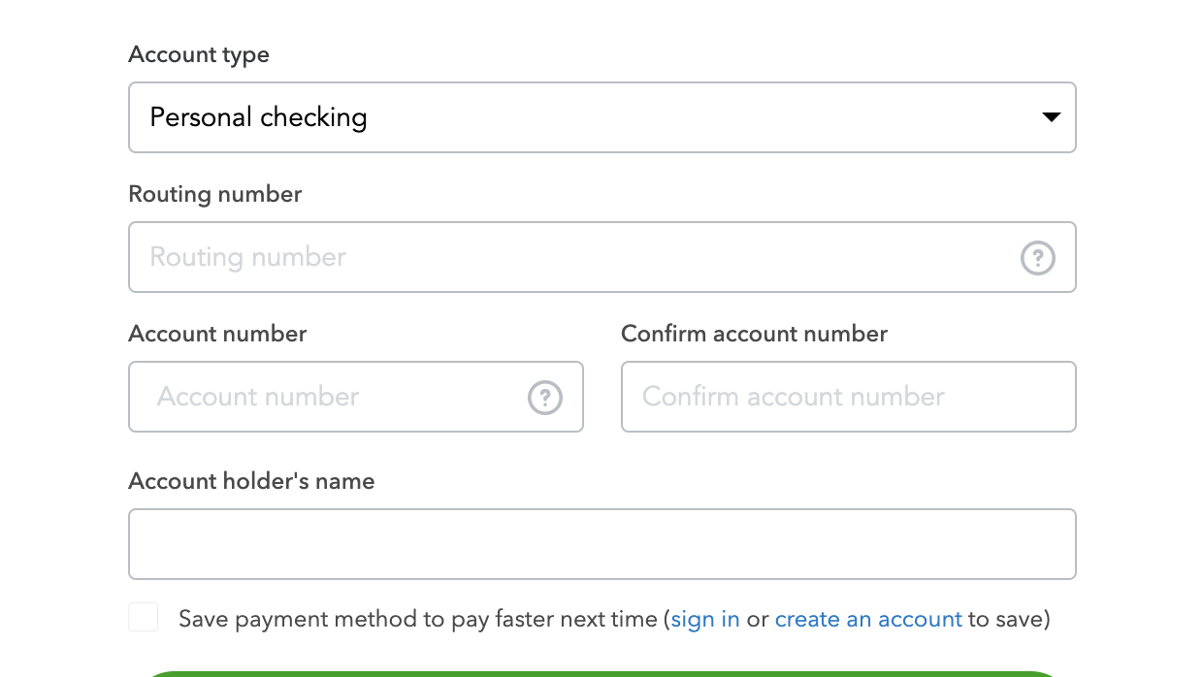Click the grey 'Confirm account number' placeholder text

pyautogui.click(x=793, y=397)
